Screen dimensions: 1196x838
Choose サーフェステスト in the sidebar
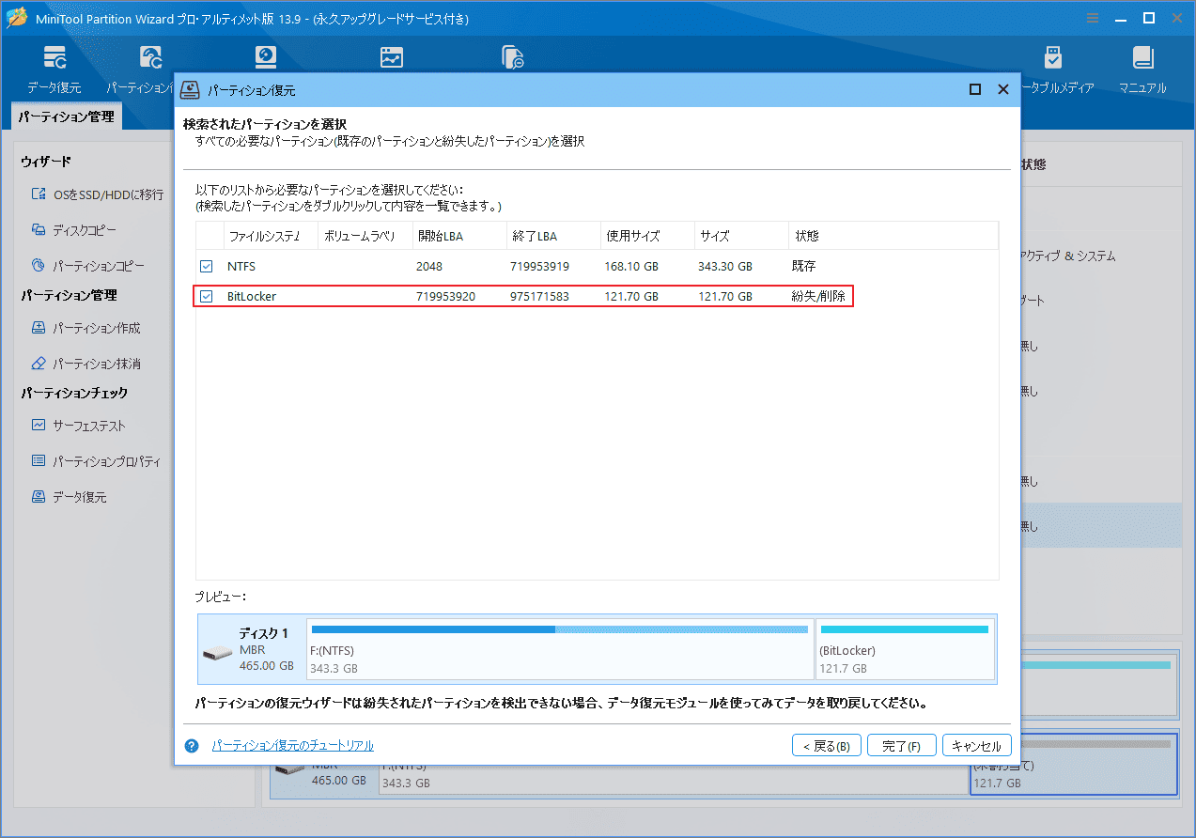point(89,426)
